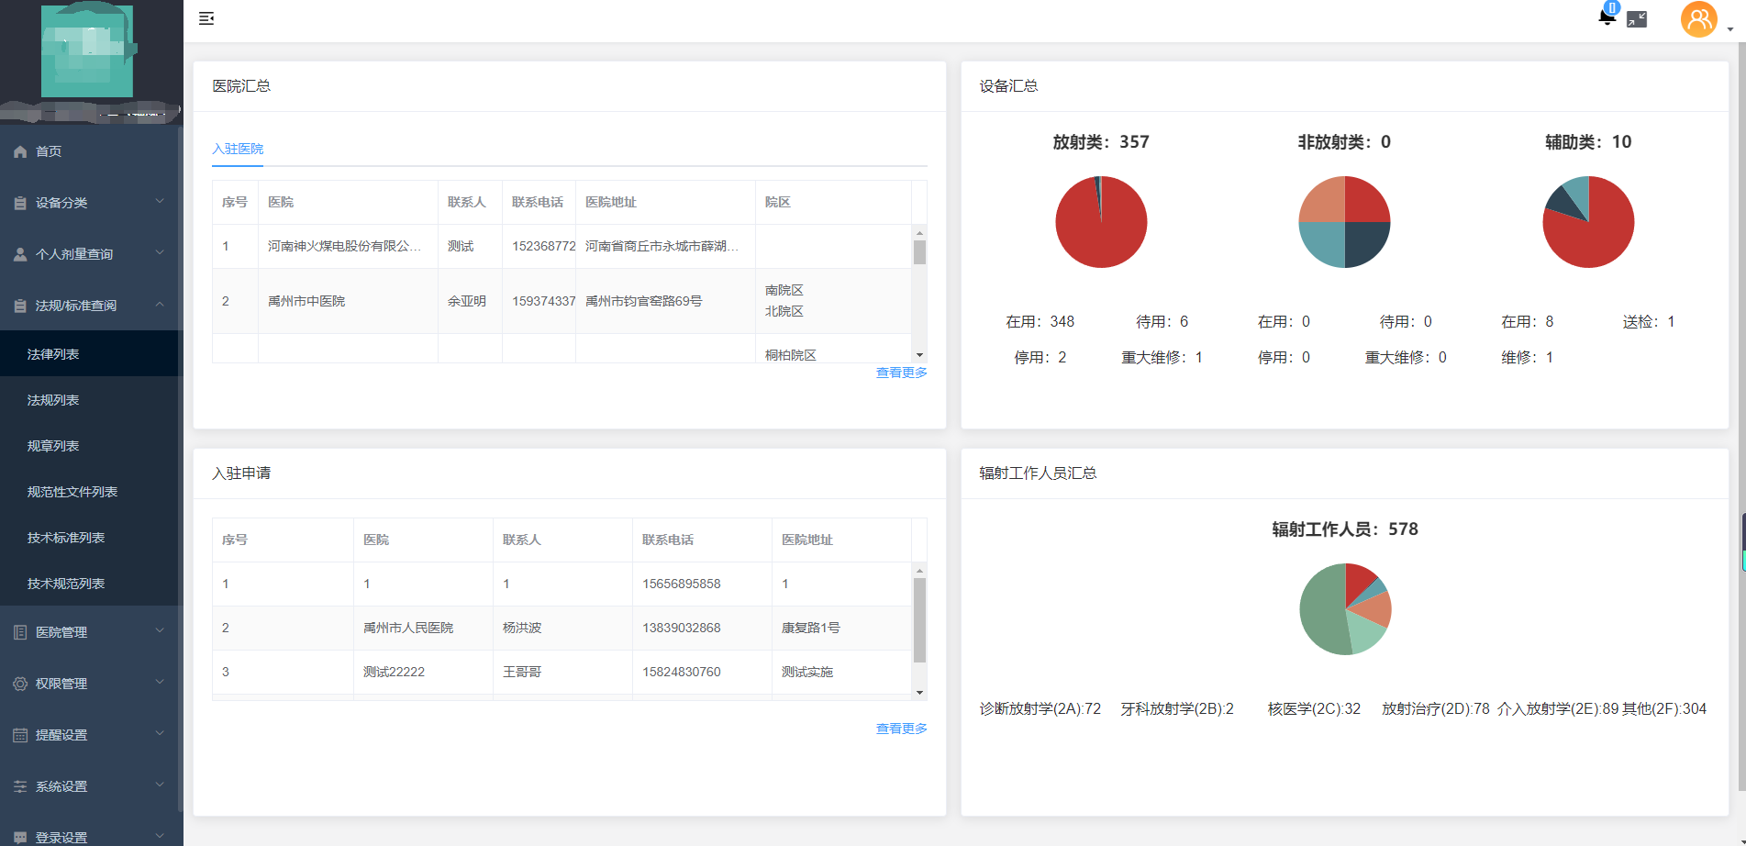The height and width of the screenshot is (846, 1746).
Task: Click the legend 核医学(2C):32
Action: pos(1314,708)
